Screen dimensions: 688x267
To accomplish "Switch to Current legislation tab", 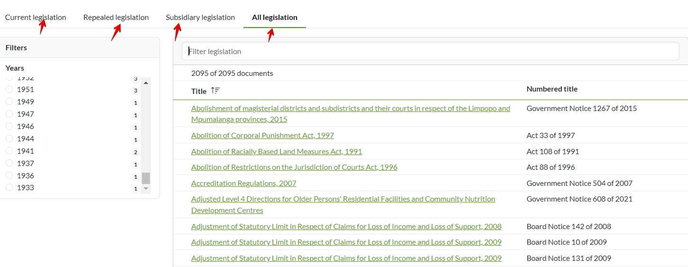I will click(36, 18).
